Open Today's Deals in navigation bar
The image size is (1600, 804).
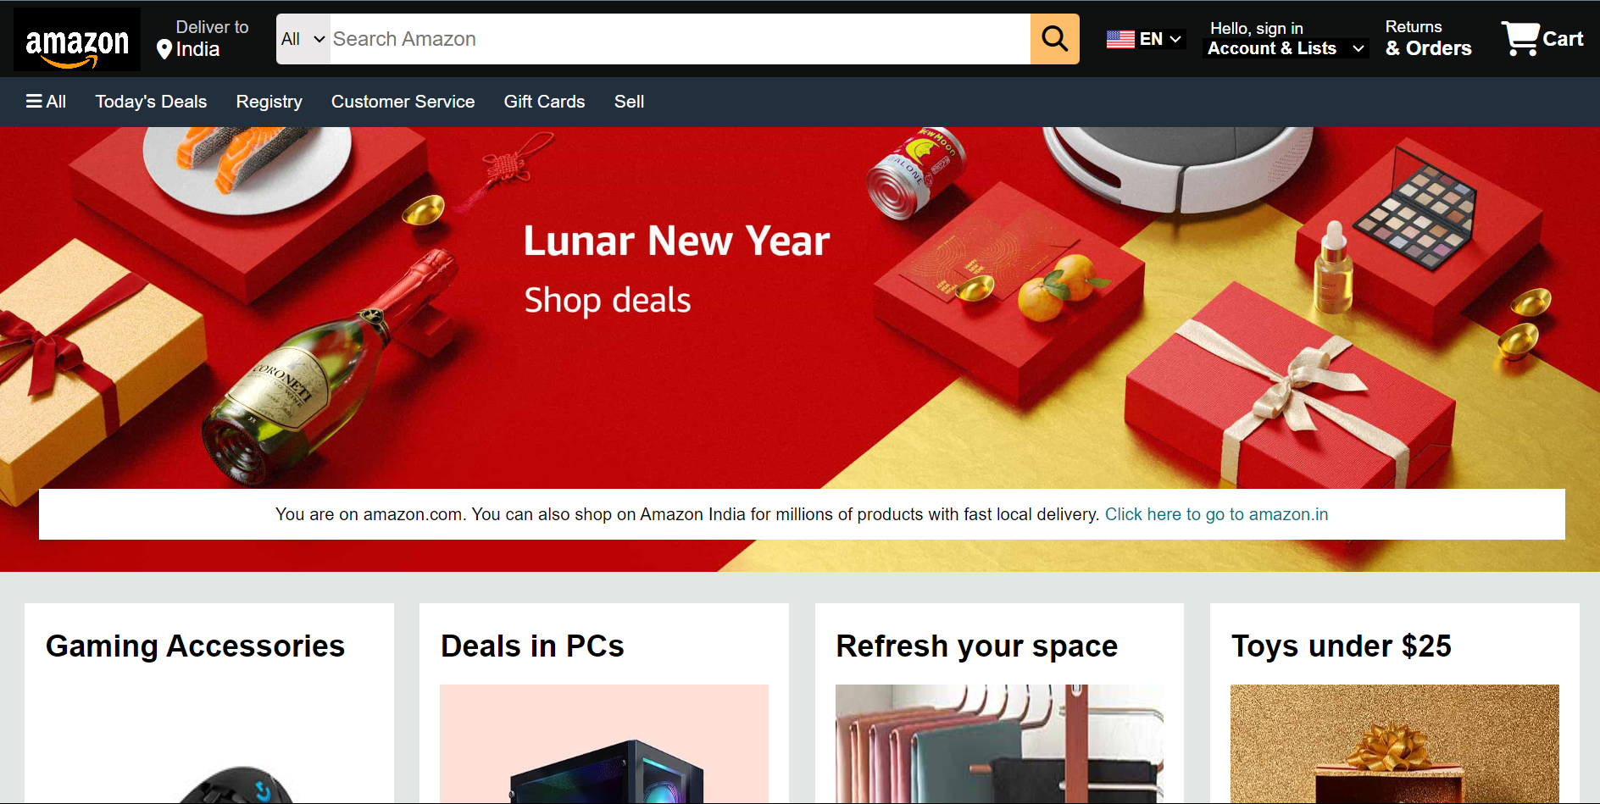coord(151,102)
